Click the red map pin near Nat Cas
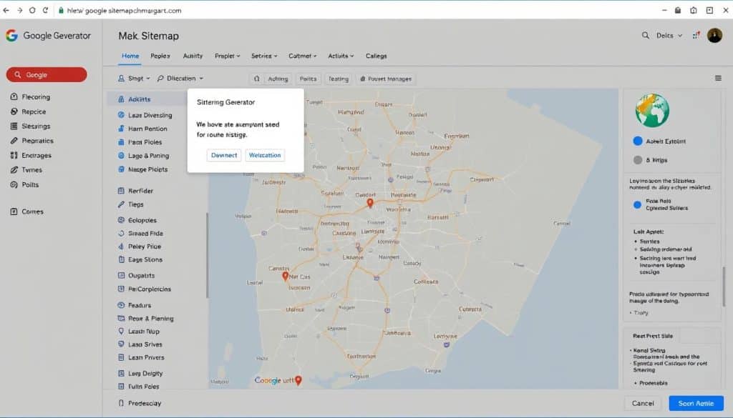733x418 pixels. 285,277
